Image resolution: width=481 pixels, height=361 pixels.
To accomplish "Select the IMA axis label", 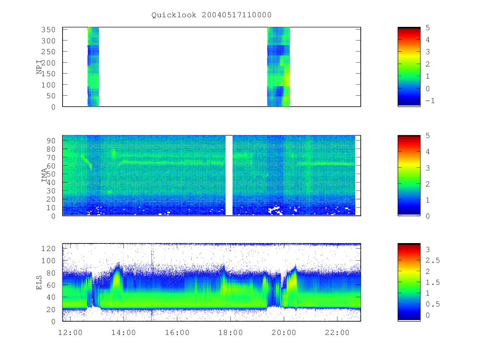I will [x=44, y=175].
